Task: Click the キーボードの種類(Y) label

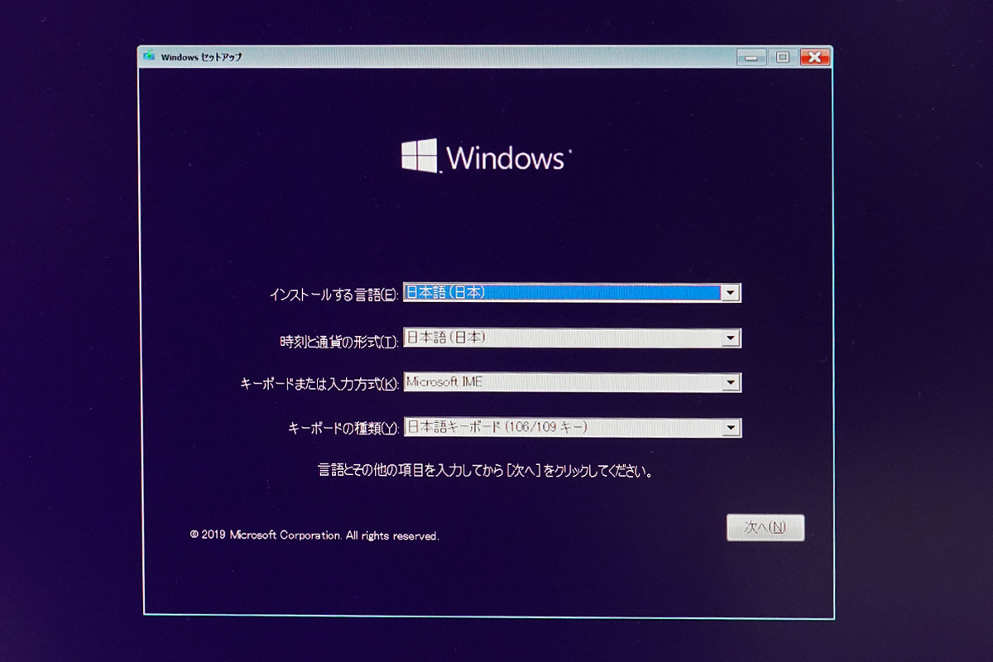Action: pyautogui.click(x=343, y=429)
